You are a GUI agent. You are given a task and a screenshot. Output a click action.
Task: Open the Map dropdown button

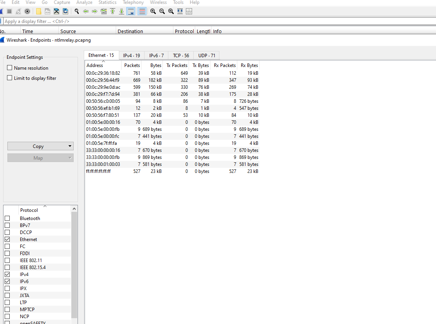[x=40, y=158]
